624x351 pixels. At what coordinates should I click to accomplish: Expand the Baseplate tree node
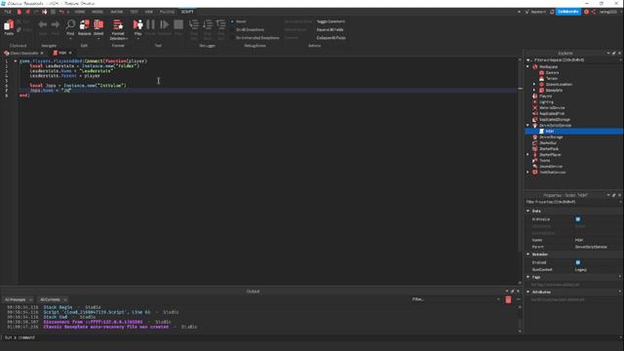pos(534,91)
